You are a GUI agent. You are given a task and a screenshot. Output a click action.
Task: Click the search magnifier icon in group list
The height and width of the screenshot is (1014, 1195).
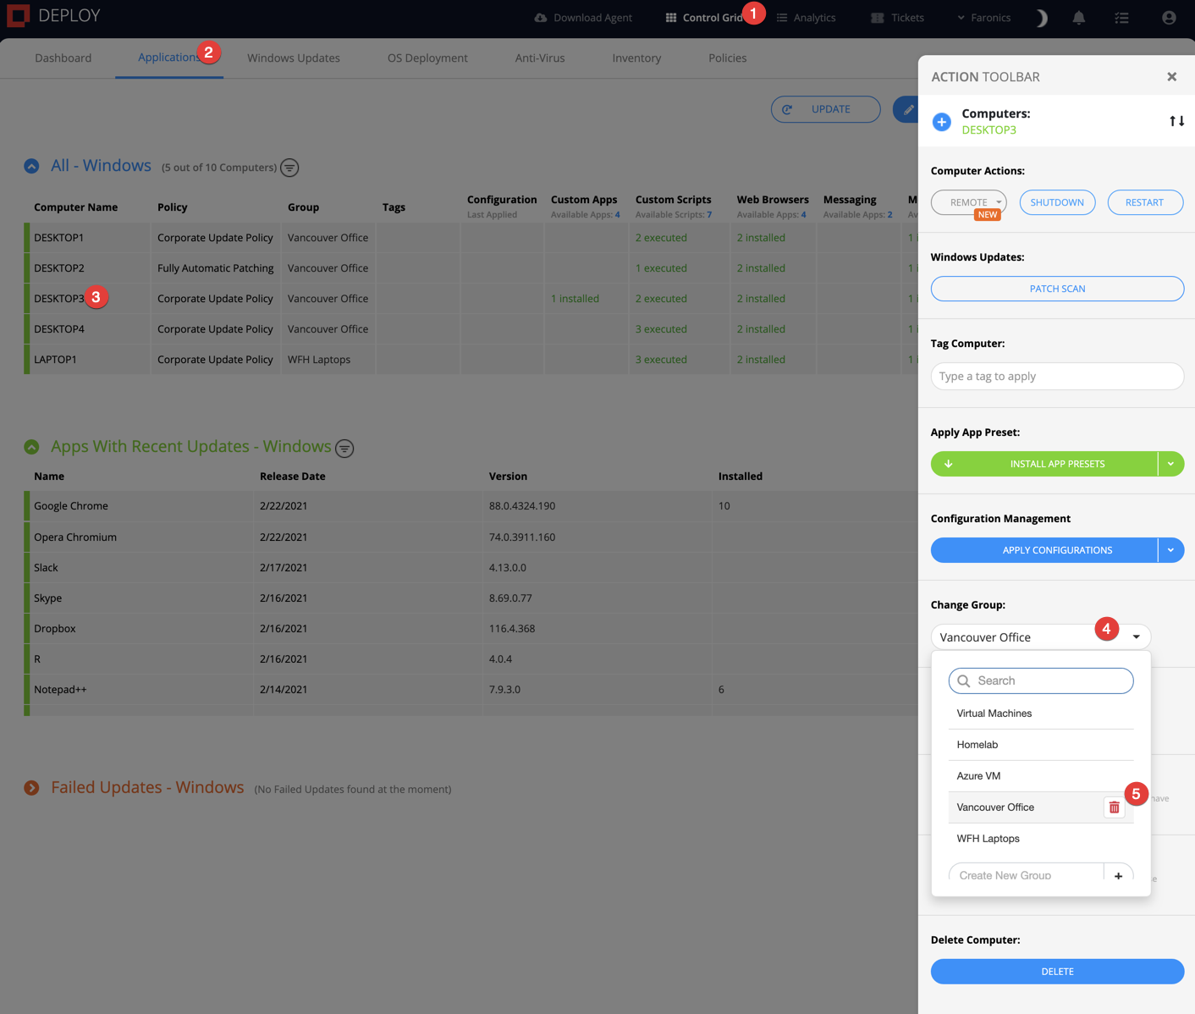click(x=964, y=681)
